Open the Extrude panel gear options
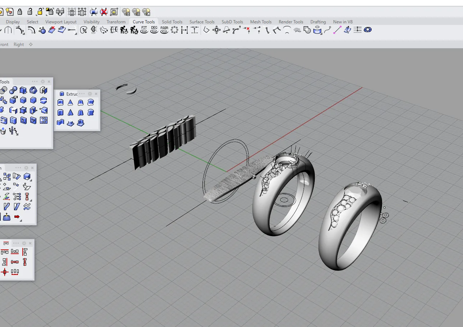Viewport: 463px width, 327px height. tap(90, 93)
